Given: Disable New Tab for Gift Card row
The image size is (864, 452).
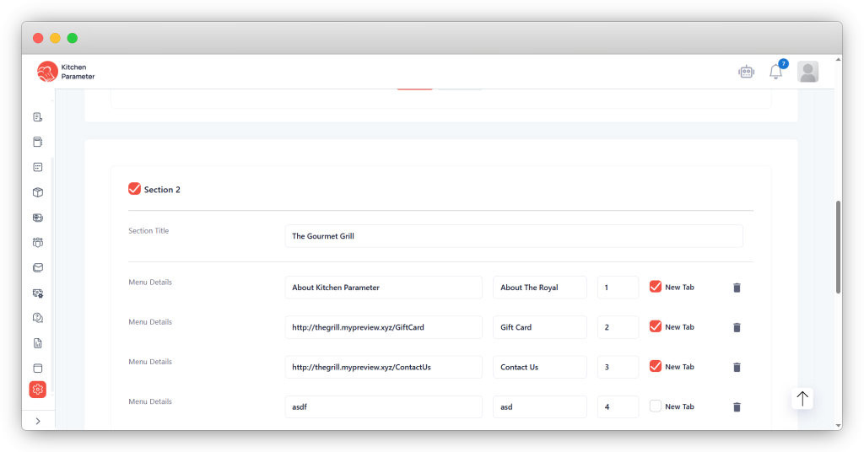Looking at the screenshot, I should tap(655, 326).
